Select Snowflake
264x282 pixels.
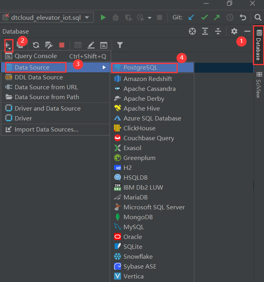[x=152, y=257]
